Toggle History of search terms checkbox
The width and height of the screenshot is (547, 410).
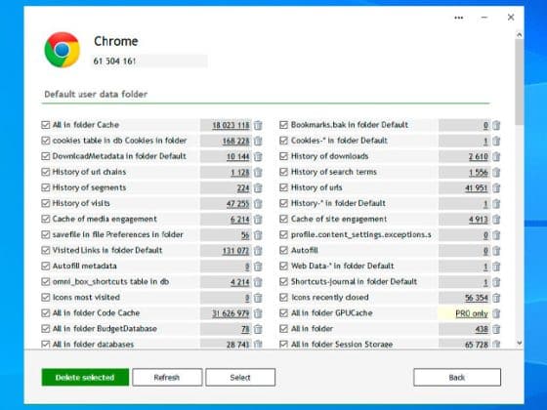tap(283, 172)
